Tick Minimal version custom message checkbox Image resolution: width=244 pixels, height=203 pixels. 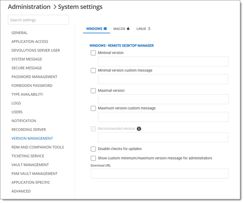pos(93,71)
